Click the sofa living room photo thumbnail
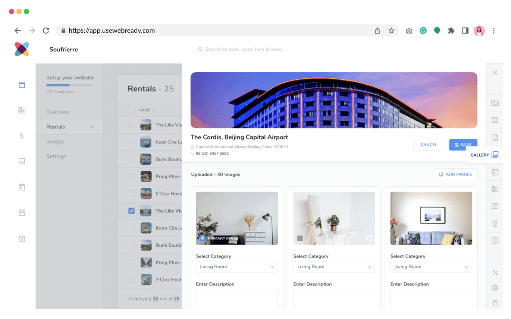Screen dimensions: 511x319 point(431,218)
